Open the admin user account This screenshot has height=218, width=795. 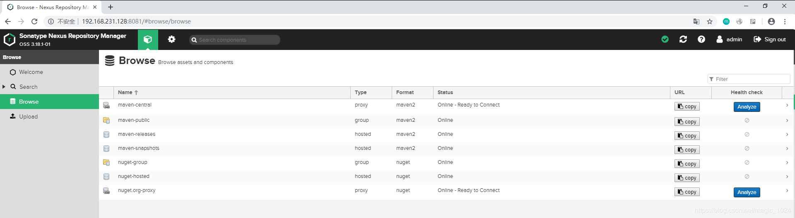point(729,39)
